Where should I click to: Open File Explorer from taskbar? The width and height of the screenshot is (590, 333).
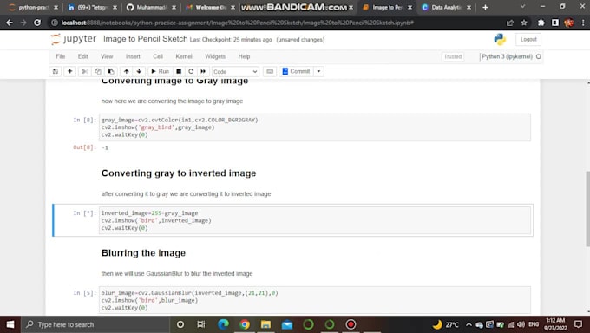tap(265, 324)
